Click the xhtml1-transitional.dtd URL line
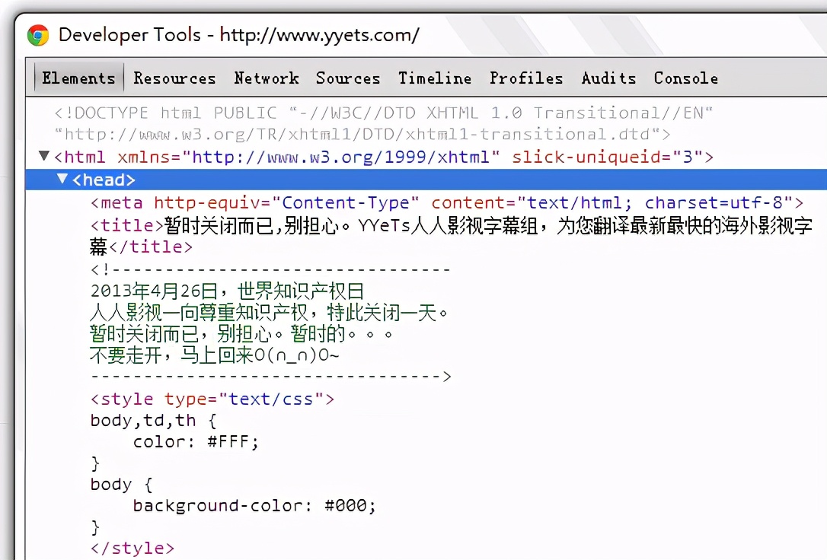 (362, 135)
